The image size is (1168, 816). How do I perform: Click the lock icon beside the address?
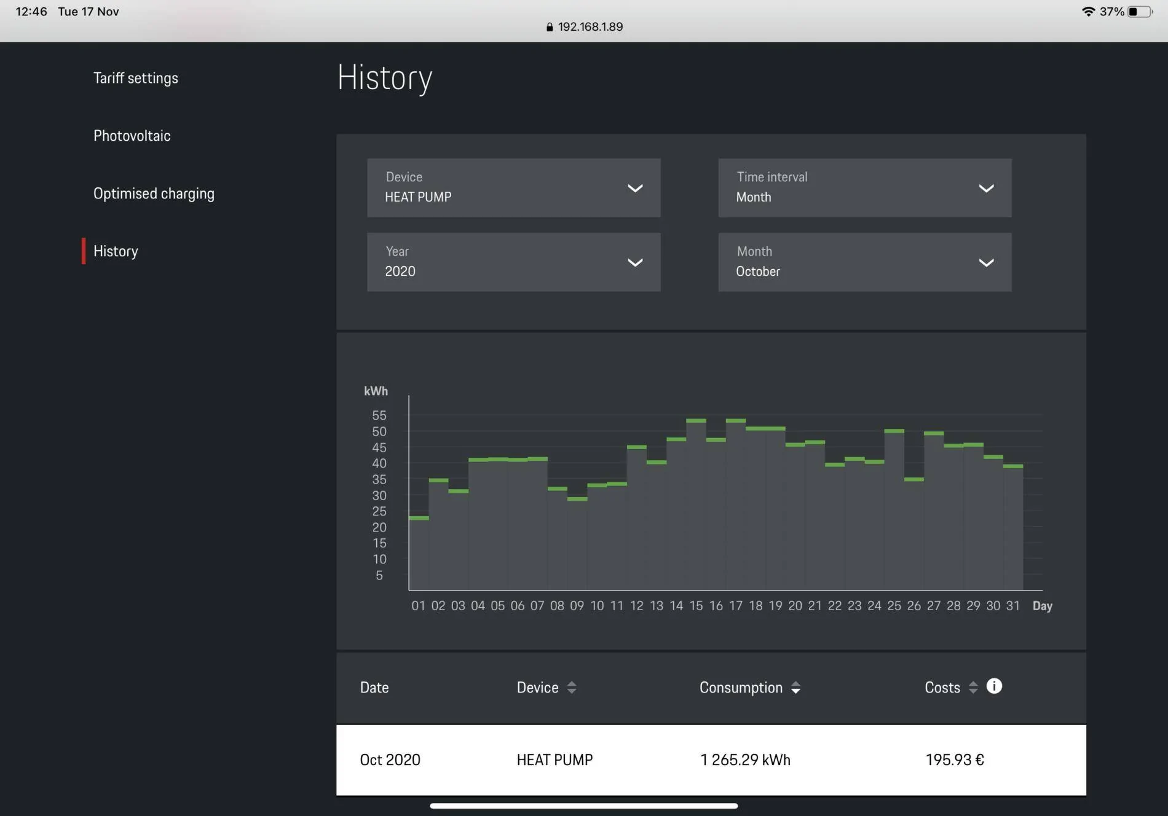tap(550, 27)
